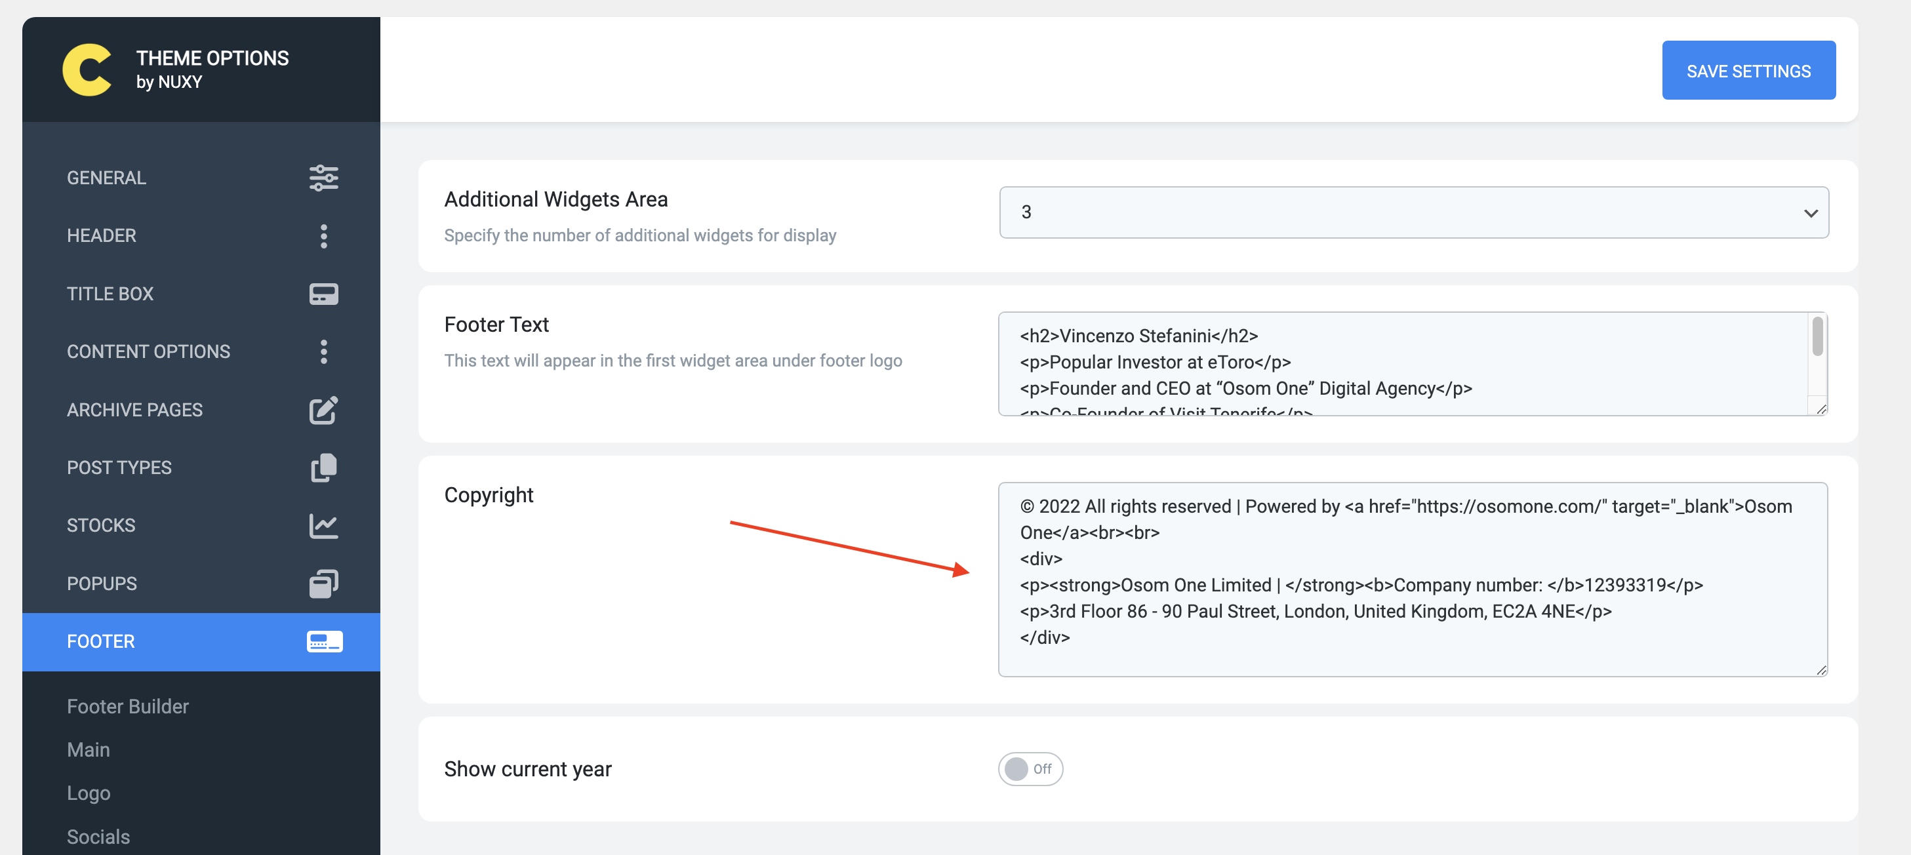Click the 'Footer Text' label
Screen dimensions: 1911x855
[496, 325]
